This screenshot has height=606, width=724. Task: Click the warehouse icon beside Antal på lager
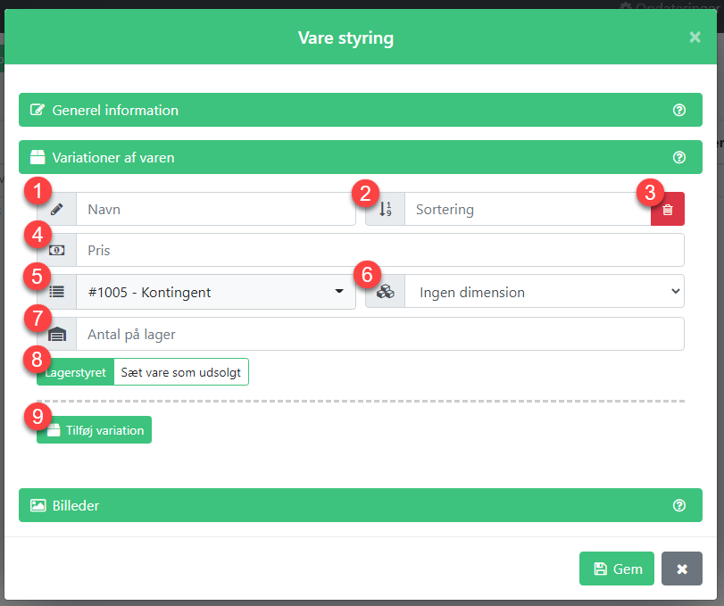click(x=57, y=334)
